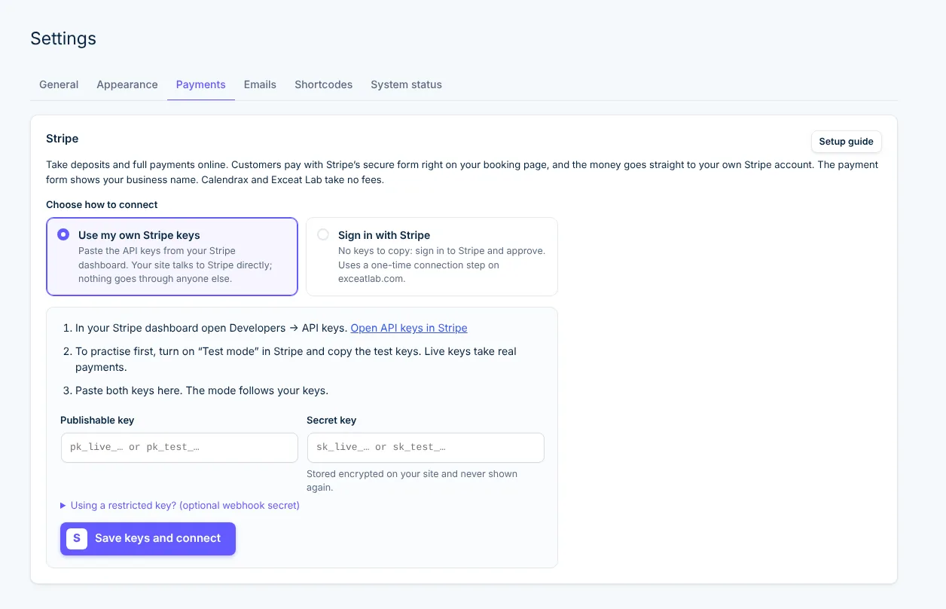
Task: Focus the Secret key input field
Action: click(426, 447)
